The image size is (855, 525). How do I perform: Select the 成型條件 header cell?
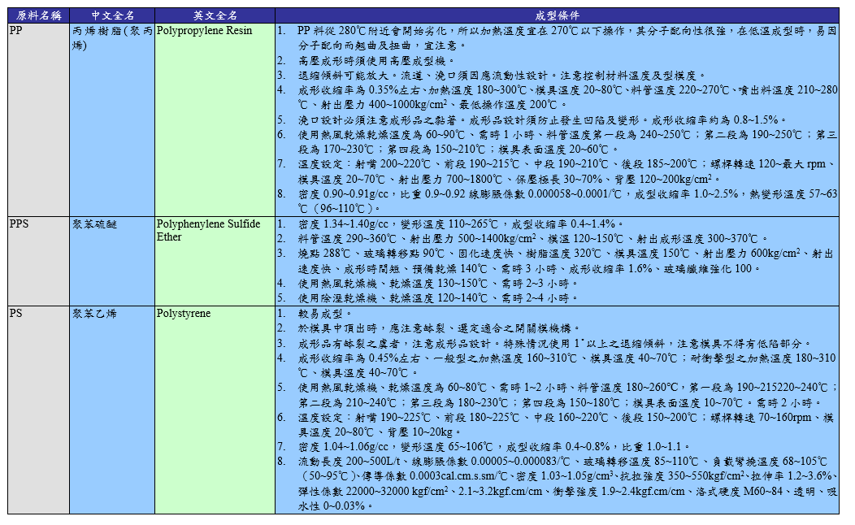[x=557, y=15]
